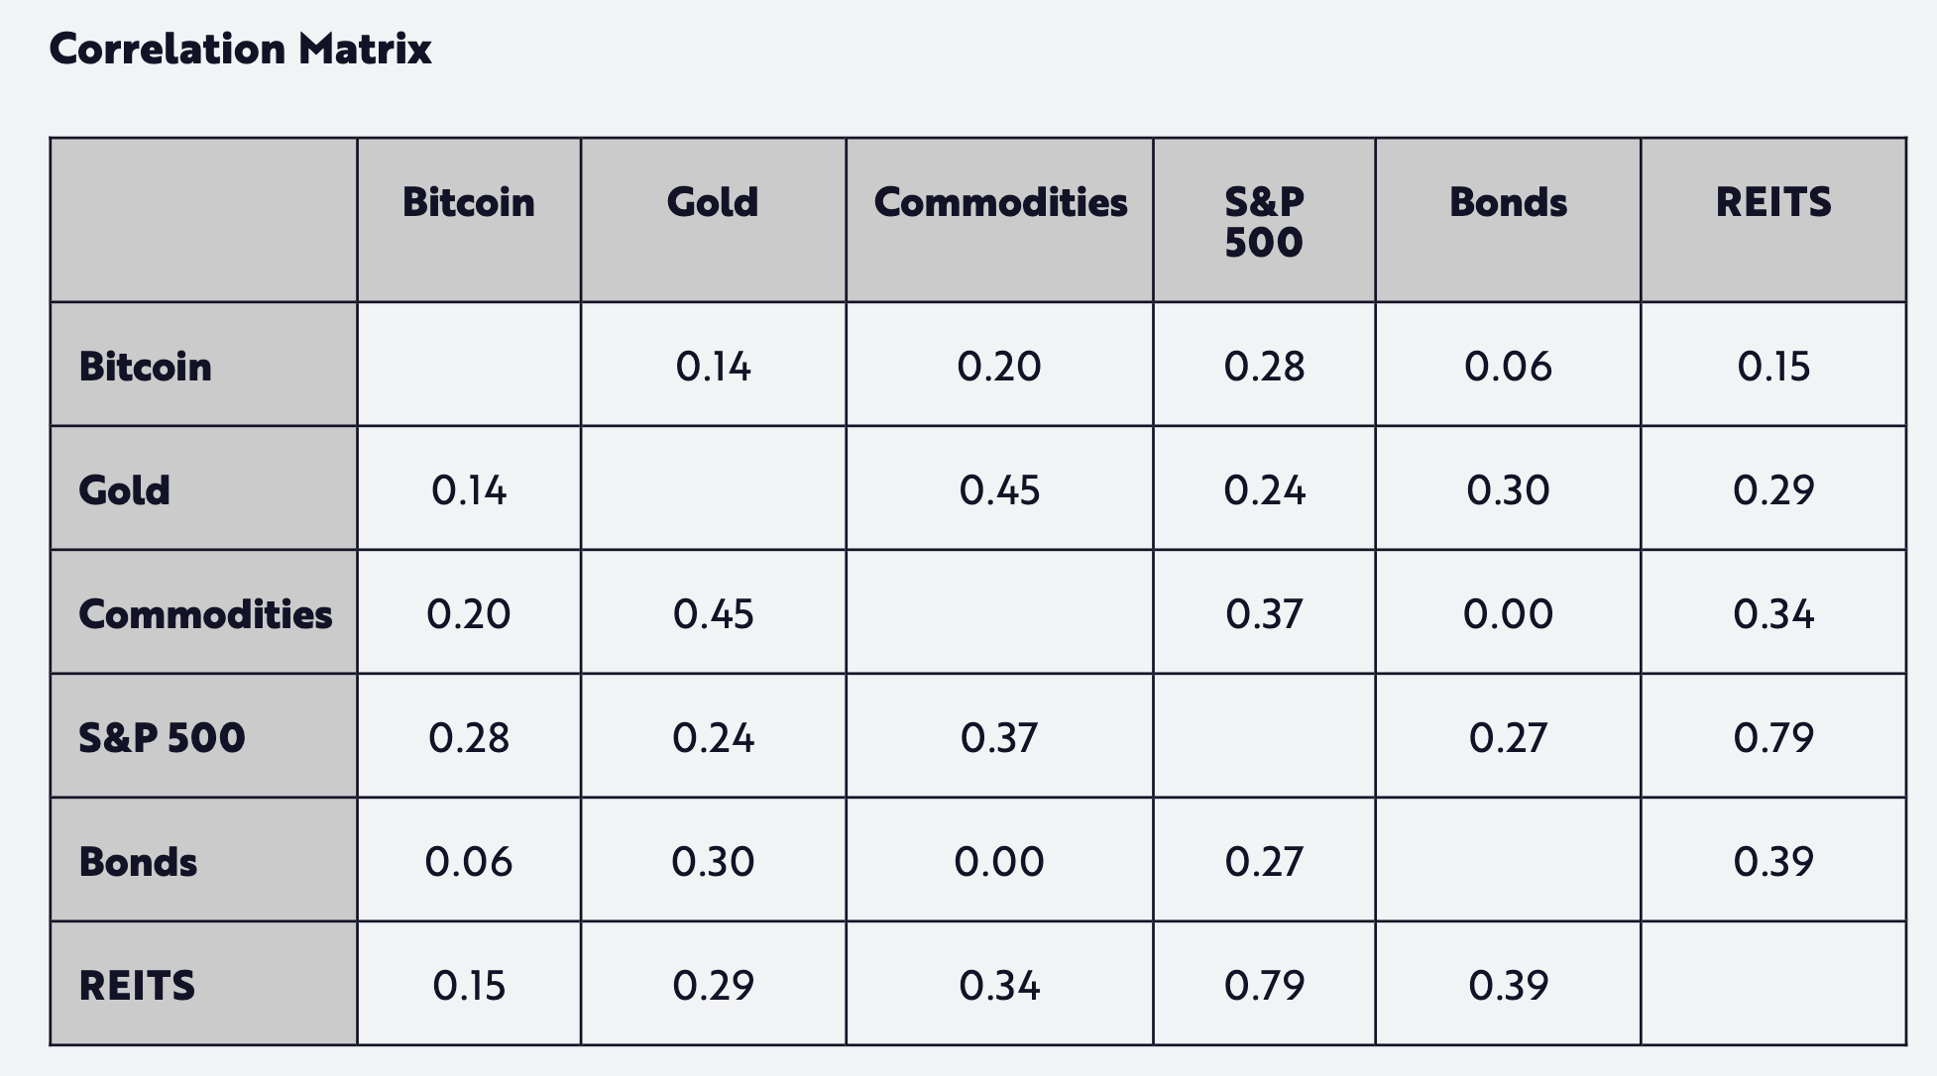Click 0.00 in the Commodities row
The height and width of the screenshot is (1076, 1937).
[1508, 613]
